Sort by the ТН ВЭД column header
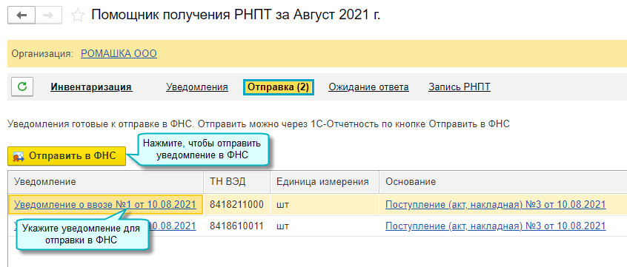 [237, 182]
